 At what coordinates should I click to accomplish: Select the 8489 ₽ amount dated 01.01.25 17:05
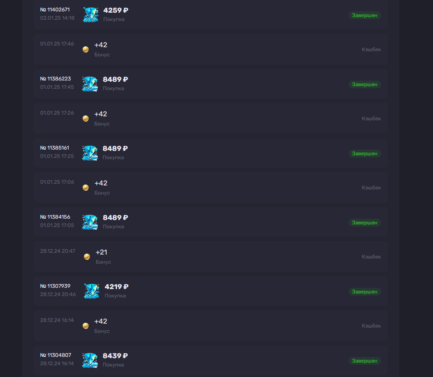pos(115,217)
